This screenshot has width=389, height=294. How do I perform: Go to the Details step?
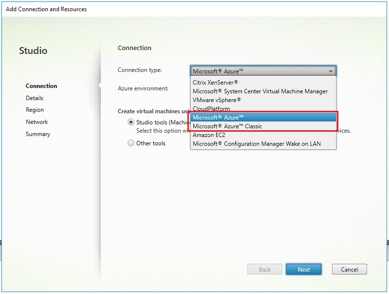coord(35,98)
